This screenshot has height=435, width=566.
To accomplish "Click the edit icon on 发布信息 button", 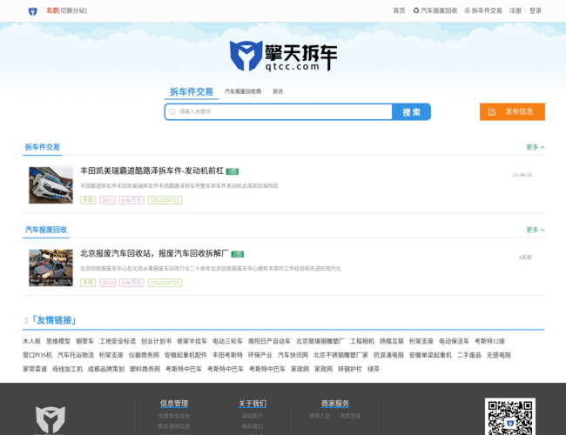I will [492, 112].
